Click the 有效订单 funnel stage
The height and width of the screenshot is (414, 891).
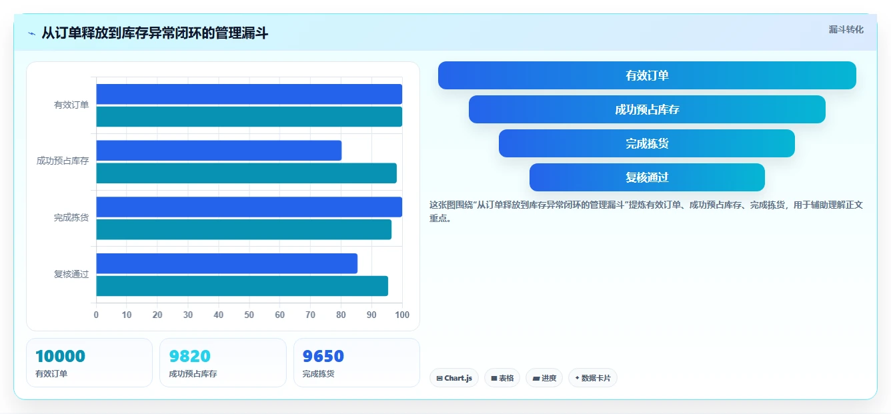(x=647, y=75)
